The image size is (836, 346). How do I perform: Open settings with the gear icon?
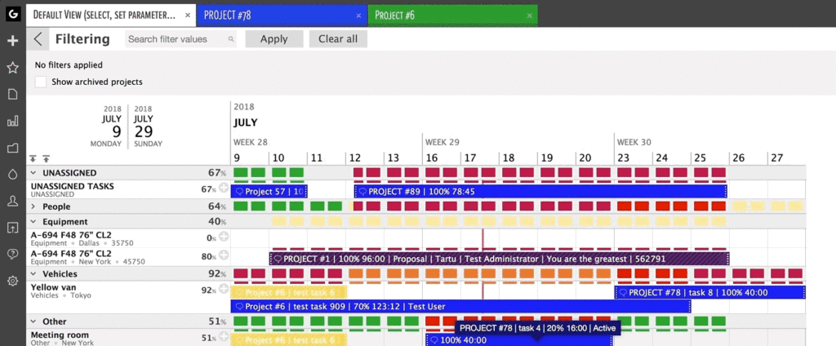(13, 281)
